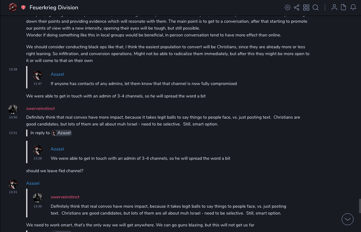Screen dimensions: 361x232
Task: Open search with the magnifier icon
Action: pos(316,7)
